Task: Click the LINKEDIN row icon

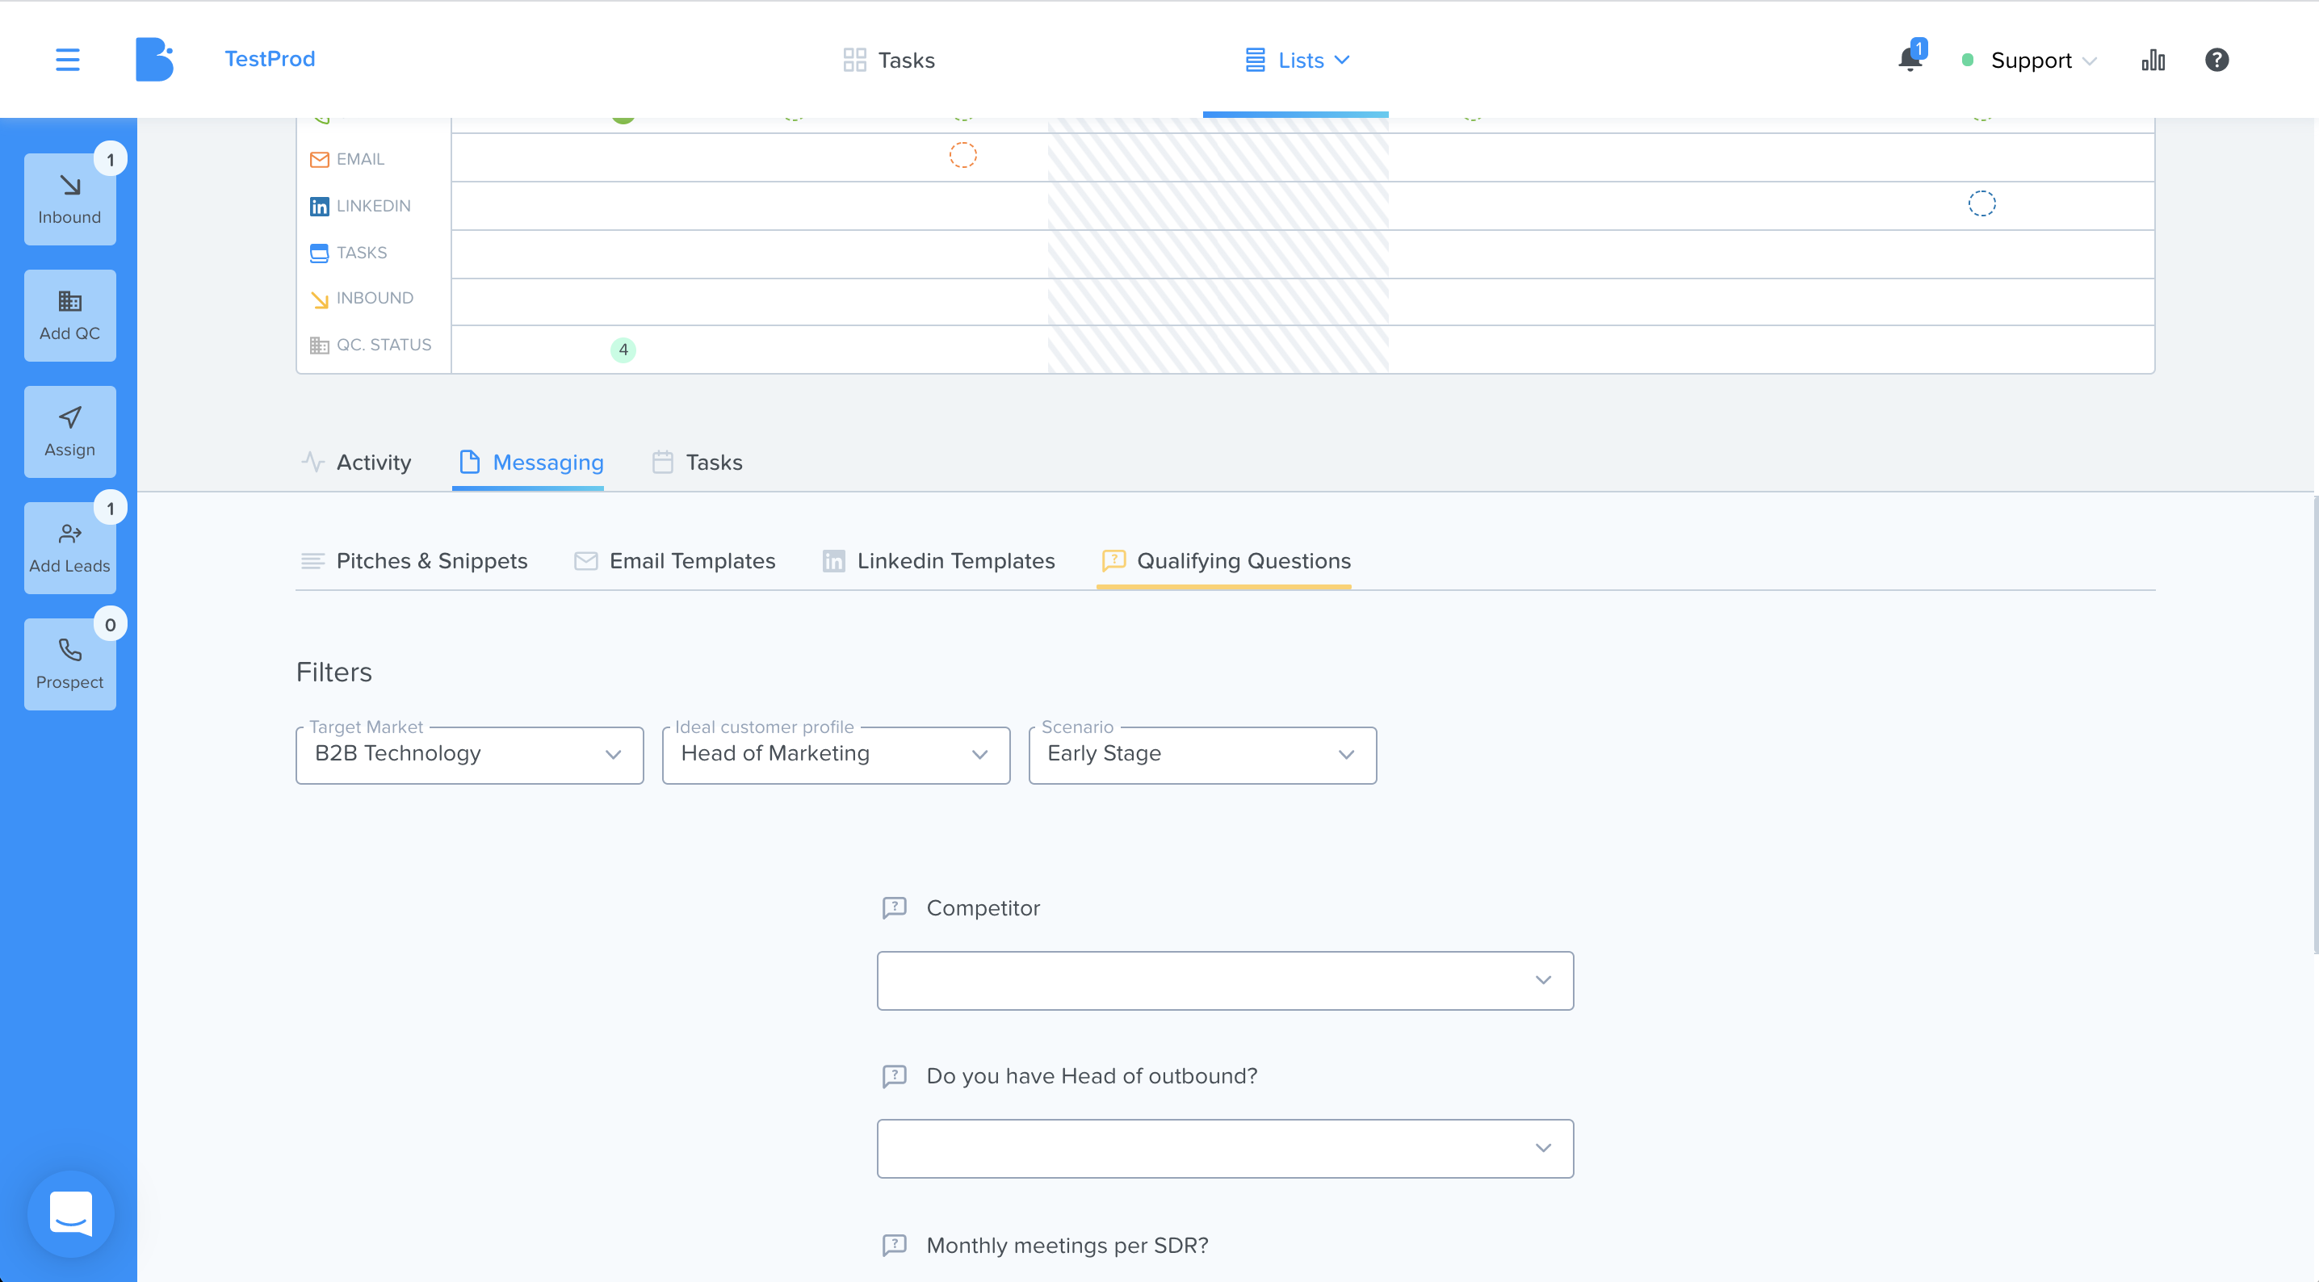Action: click(x=319, y=206)
